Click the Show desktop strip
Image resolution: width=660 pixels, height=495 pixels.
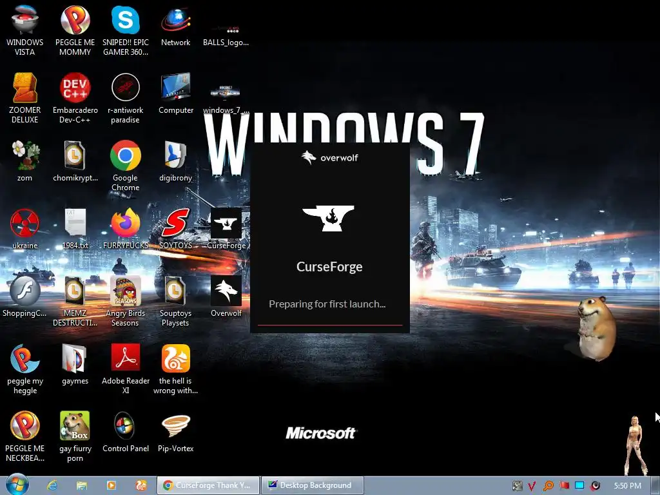(655, 485)
